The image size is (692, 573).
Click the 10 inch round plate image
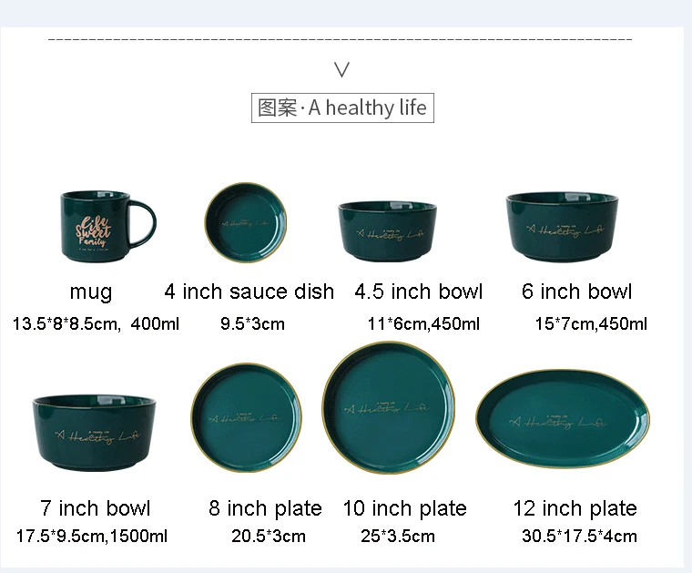(389, 407)
